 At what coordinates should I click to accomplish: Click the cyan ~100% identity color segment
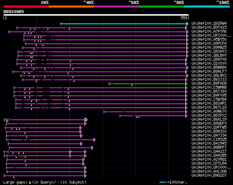pyautogui.click(x=207, y=7)
